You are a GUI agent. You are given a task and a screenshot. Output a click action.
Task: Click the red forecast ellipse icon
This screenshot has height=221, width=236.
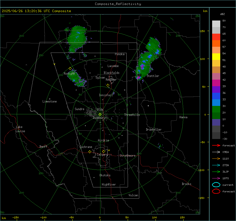click(x=216, y=191)
